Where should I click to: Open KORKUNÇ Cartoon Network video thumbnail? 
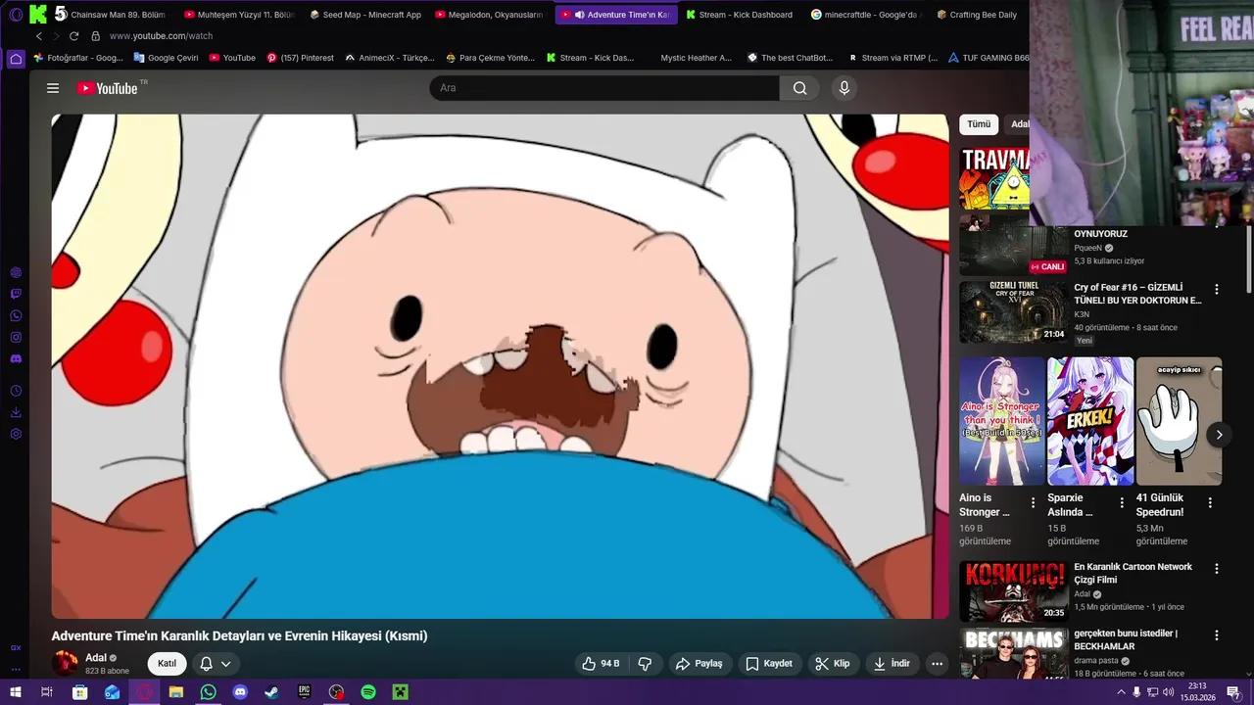point(1014,591)
